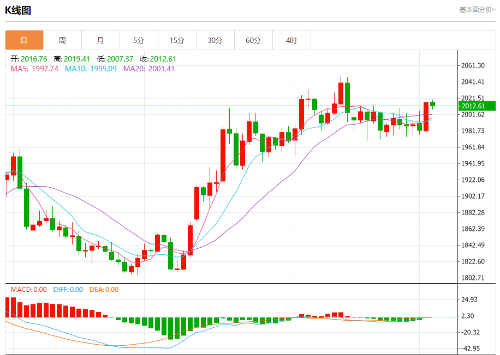Image resolution: width=500 pixels, height=355 pixels.
Task: Click the green 2012.61 current price tag
Action: coord(477,106)
